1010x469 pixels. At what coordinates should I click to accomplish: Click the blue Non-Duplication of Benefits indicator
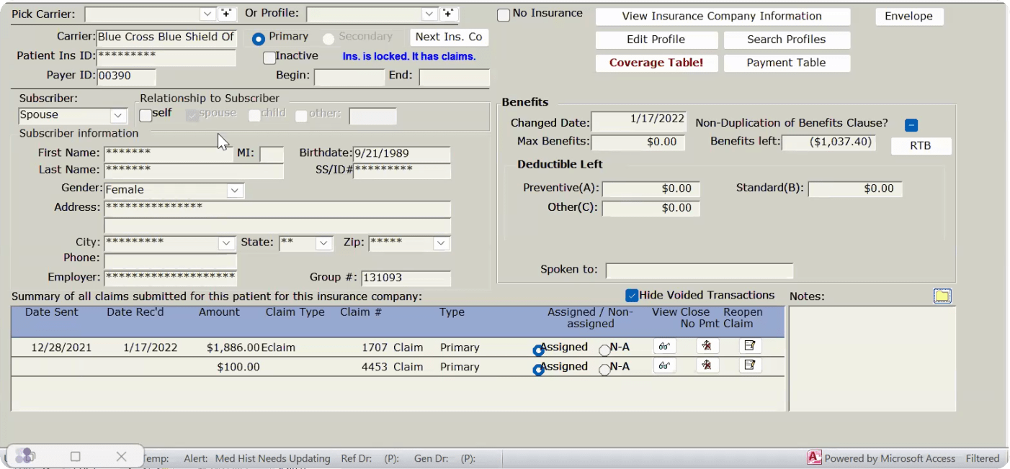point(911,125)
